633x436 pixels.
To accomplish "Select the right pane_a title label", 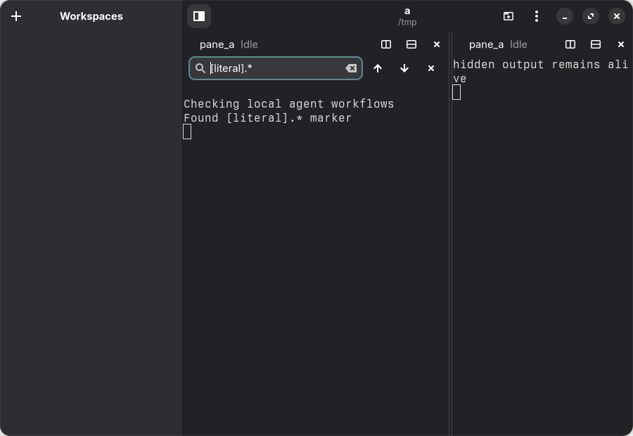I will tap(486, 44).
